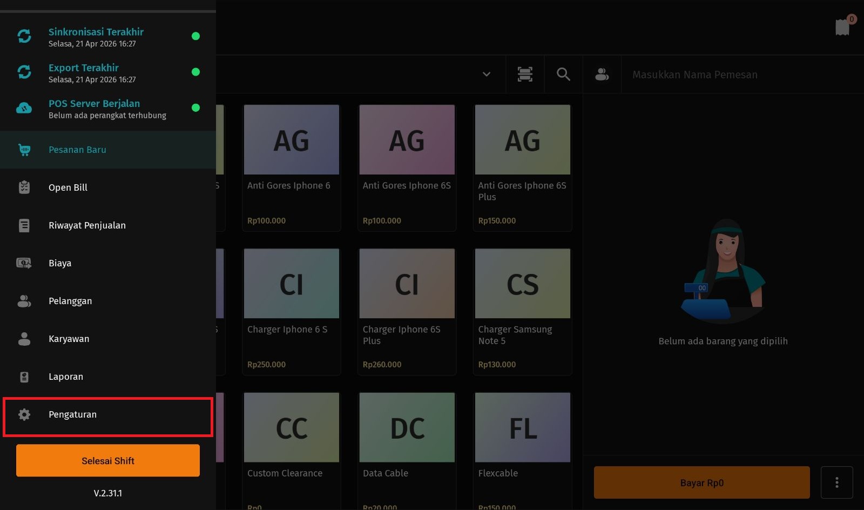The height and width of the screenshot is (510, 864).
Task: Click the Bayar Rp0 button
Action: tap(701, 482)
